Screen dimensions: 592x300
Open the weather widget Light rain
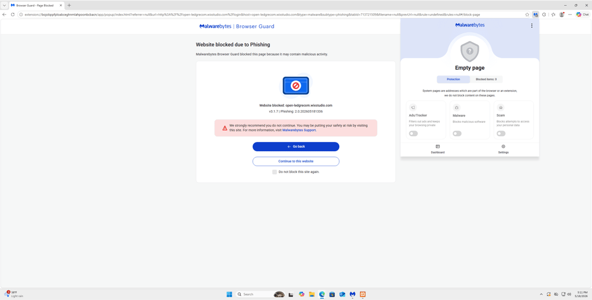coord(14,294)
